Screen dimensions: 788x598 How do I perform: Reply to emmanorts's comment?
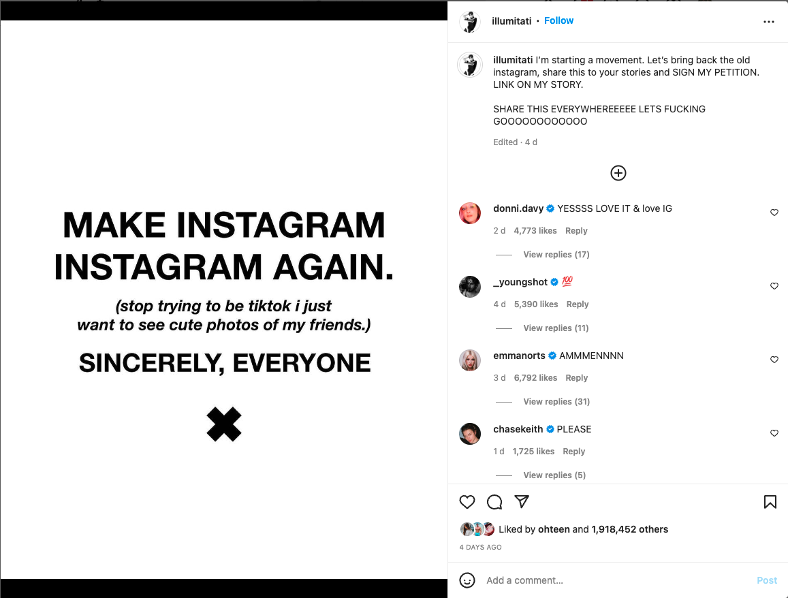[x=576, y=378]
